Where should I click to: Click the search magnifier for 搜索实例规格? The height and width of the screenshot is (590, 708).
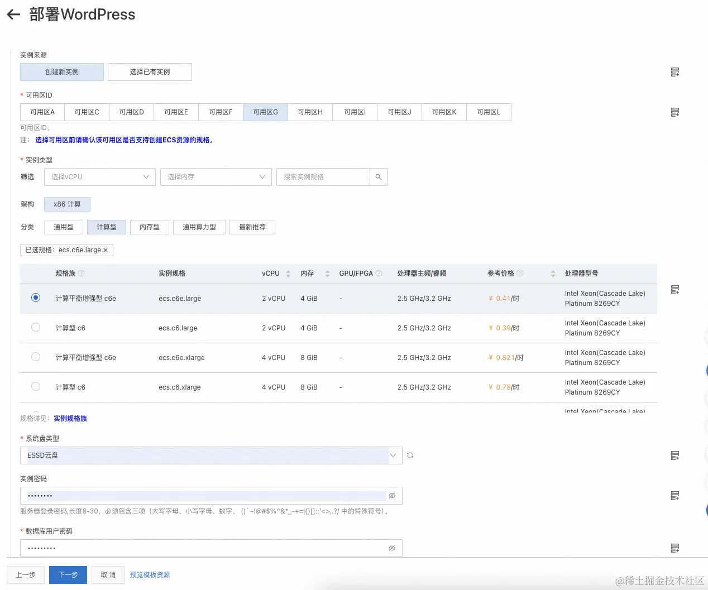tap(379, 177)
